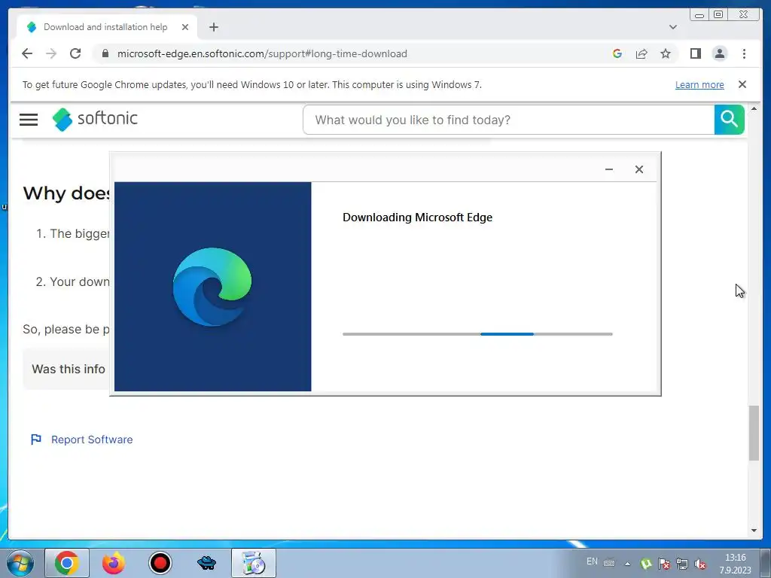Click the EN language indicator
This screenshot has height=578, width=771.
point(592,561)
